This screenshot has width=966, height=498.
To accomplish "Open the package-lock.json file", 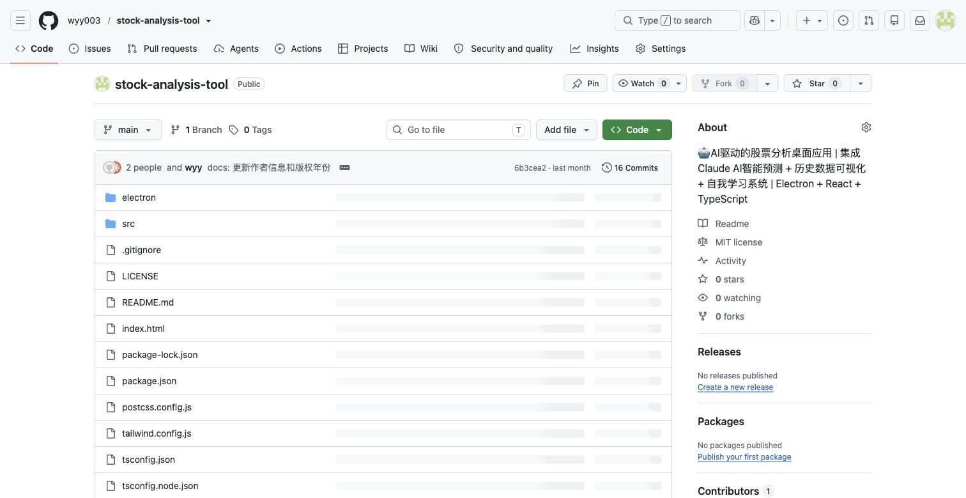I will pyautogui.click(x=160, y=355).
